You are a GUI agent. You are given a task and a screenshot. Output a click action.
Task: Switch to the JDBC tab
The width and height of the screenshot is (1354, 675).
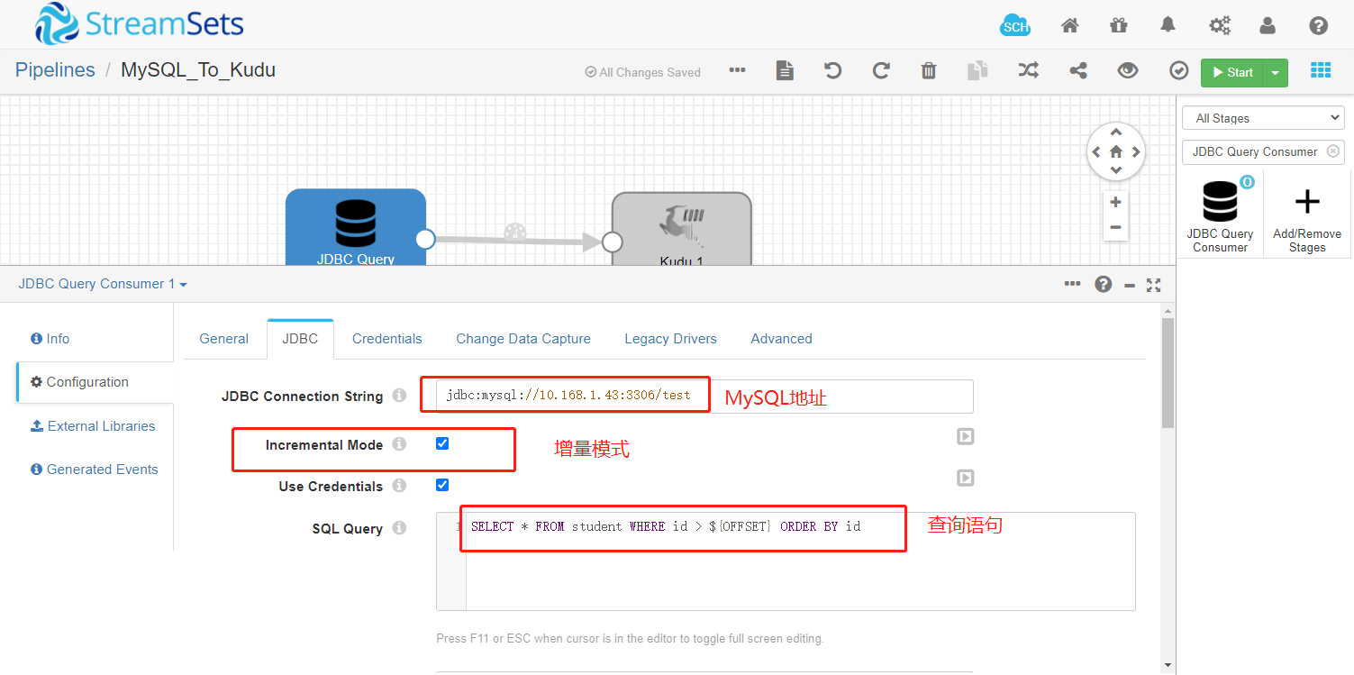tap(300, 339)
